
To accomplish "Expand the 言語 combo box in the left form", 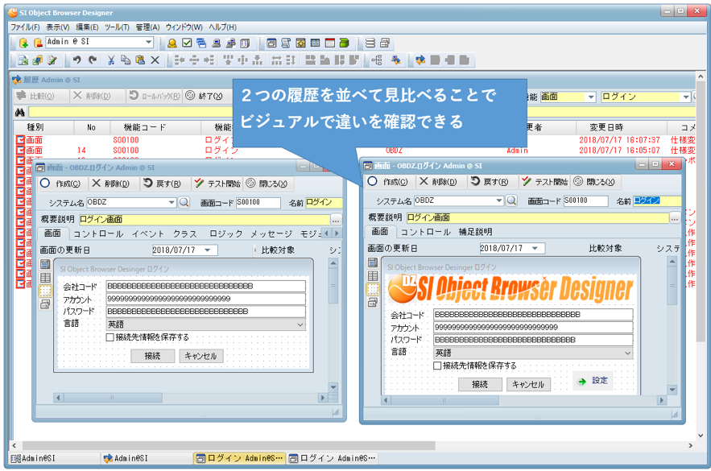I will click(300, 324).
